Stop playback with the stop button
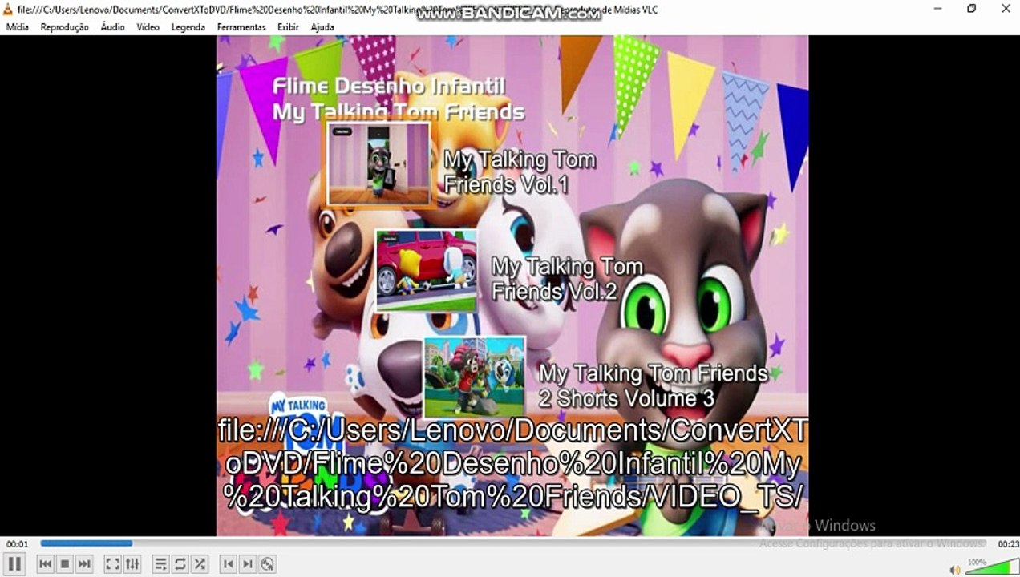 65,564
